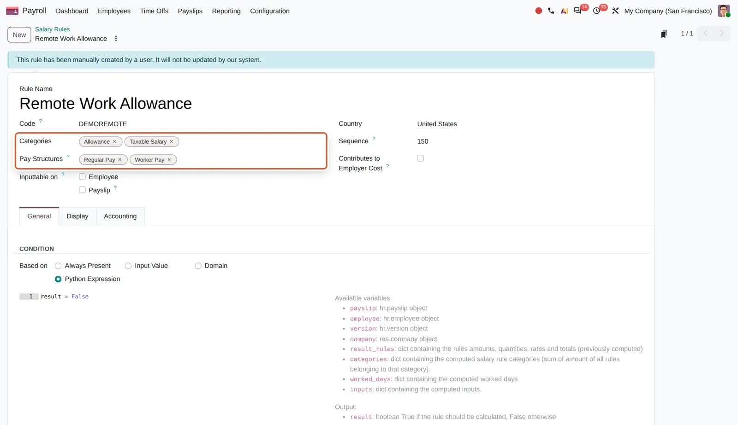Edit the Remote Work Allowance rule name

pyautogui.click(x=106, y=104)
